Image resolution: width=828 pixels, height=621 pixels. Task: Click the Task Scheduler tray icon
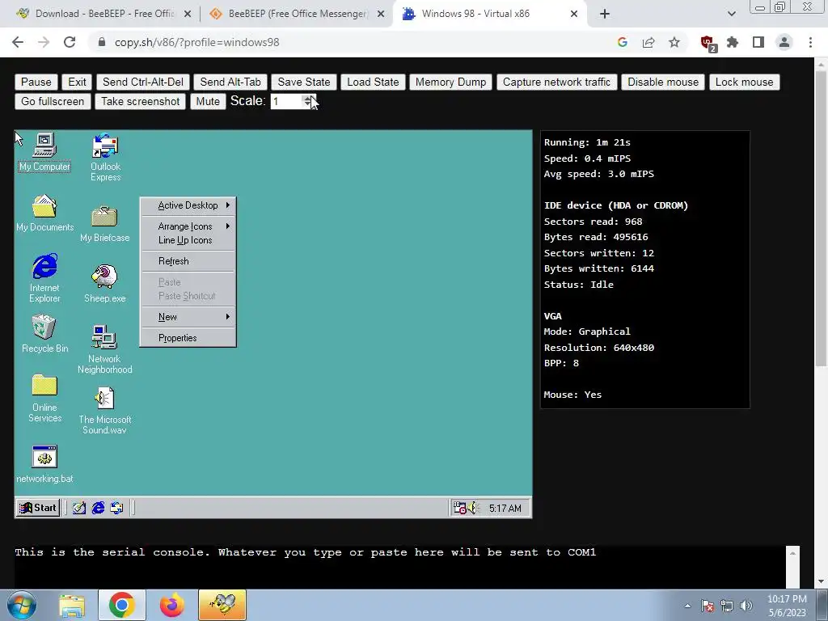pos(459,508)
